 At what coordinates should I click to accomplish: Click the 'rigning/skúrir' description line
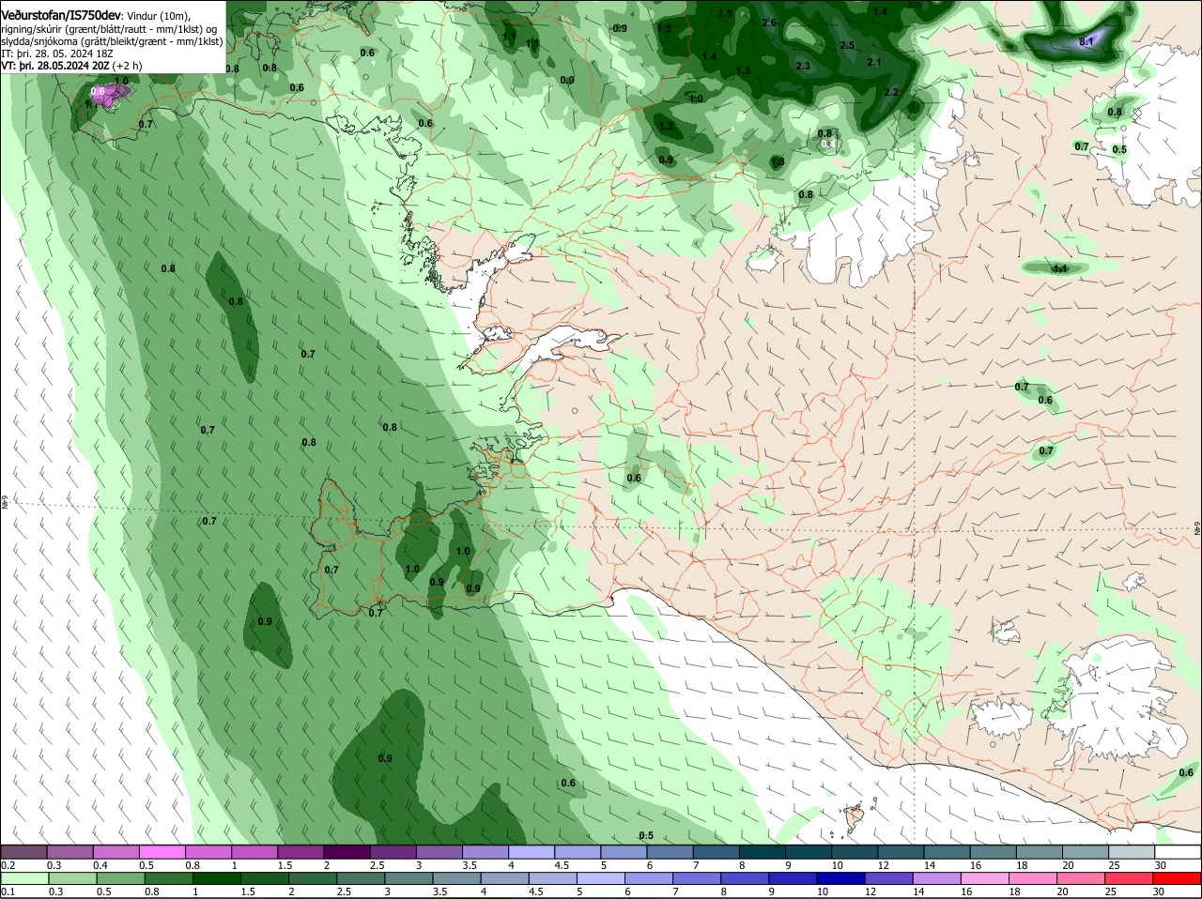pyautogui.click(x=109, y=29)
